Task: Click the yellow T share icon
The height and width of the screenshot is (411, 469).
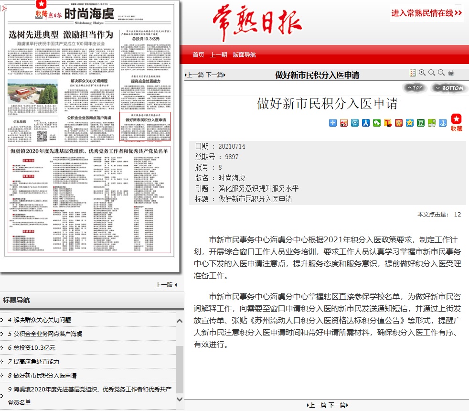Action: point(388,123)
